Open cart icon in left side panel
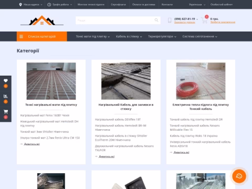This screenshot has width=252, height=189. point(6,112)
